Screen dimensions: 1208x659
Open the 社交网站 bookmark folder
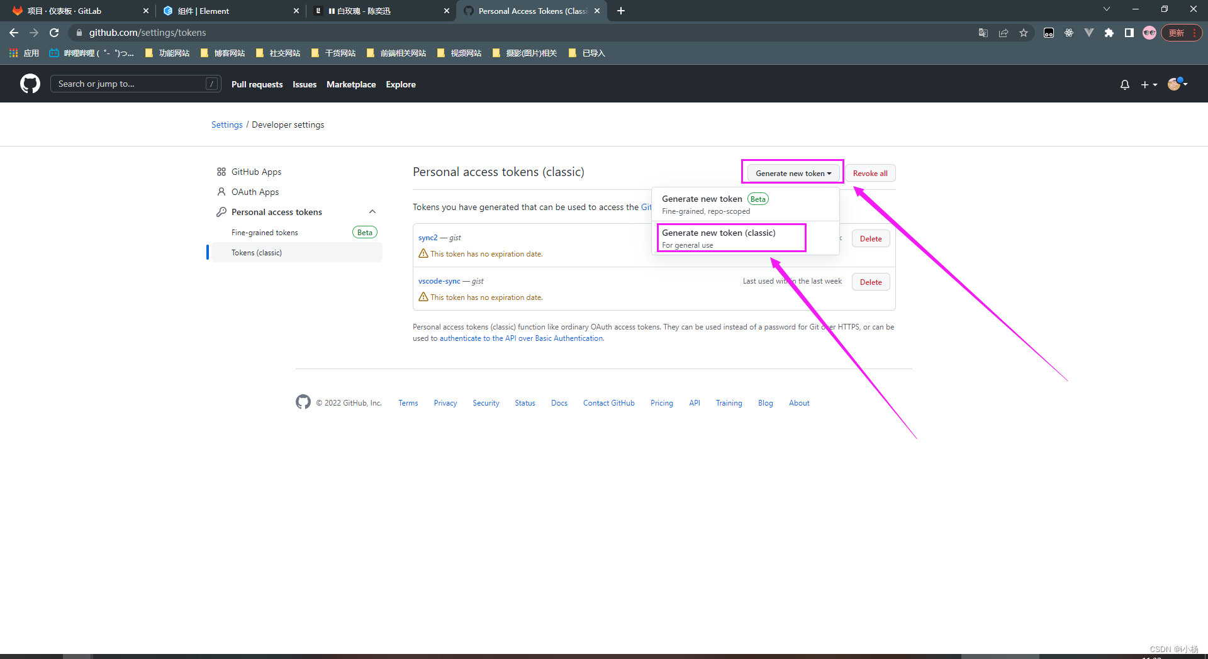pos(278,53)
